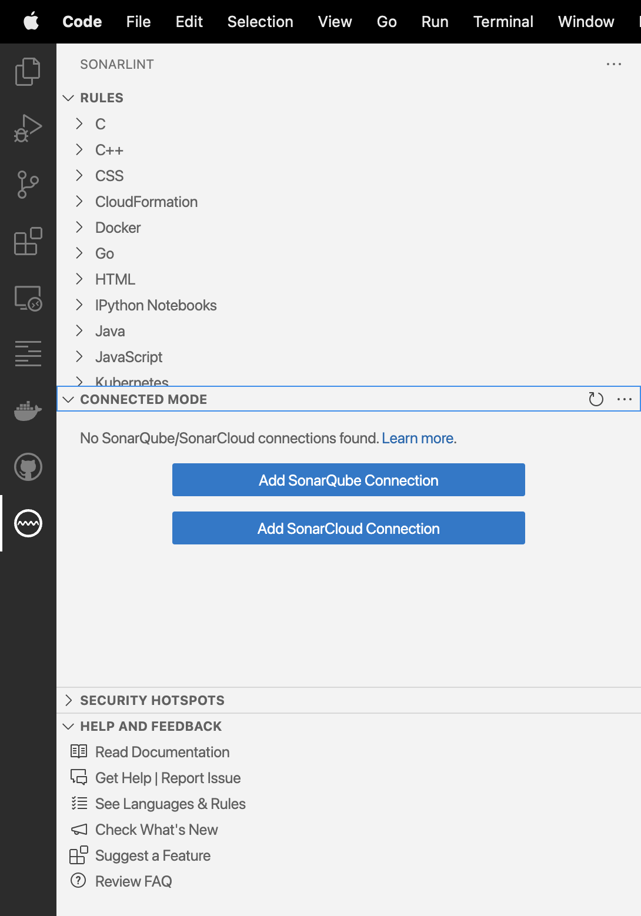Open the View menu
The image size is (641, 916).
pos(335,22)
